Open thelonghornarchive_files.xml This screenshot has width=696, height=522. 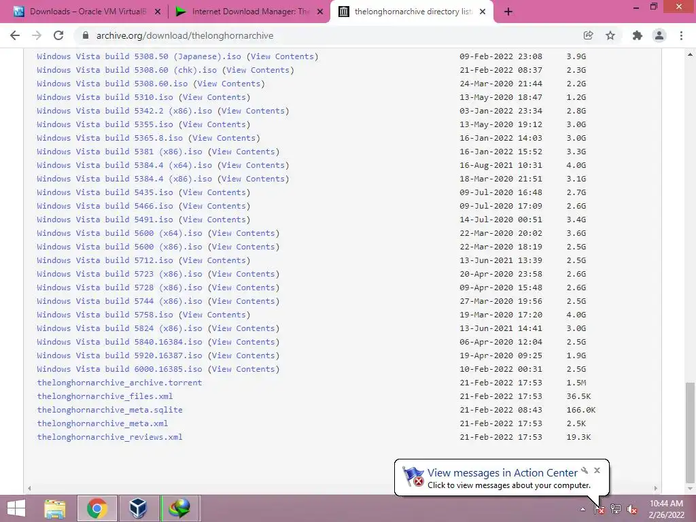click(x=105, y=396)
